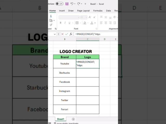The height and width of the screenshot is (124, 166).
Task: Toggle Underline formatting
Action: pyautogui.click(x=69, y=23)
